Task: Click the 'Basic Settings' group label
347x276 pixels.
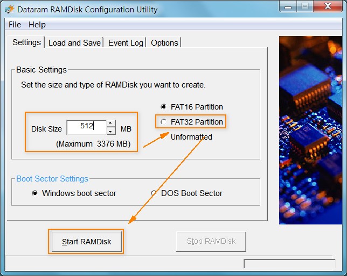Action: pyautogui.click(x=41, y=70)
